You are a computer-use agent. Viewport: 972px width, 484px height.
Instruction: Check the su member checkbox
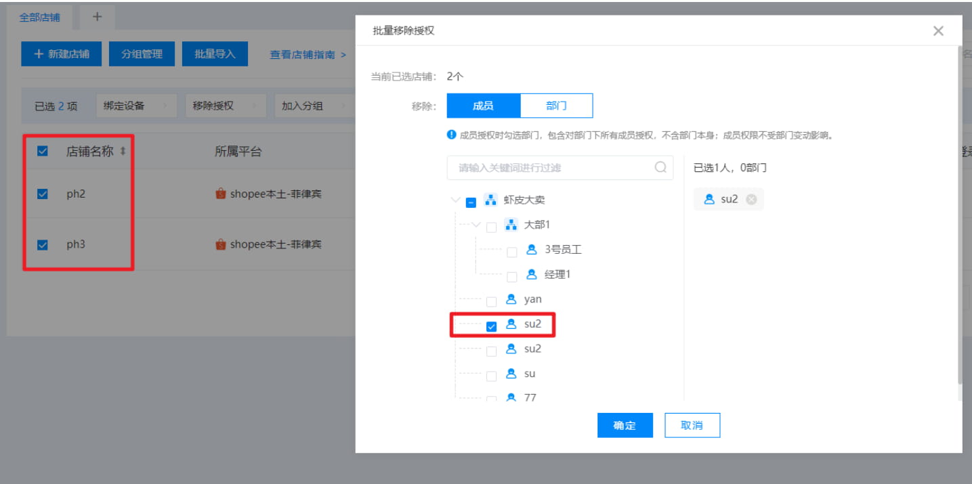click(x=492, y=376)
